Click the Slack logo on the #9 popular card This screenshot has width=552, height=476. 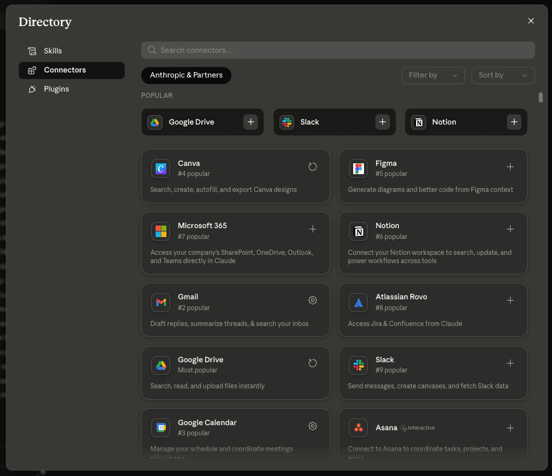[358, 365]
